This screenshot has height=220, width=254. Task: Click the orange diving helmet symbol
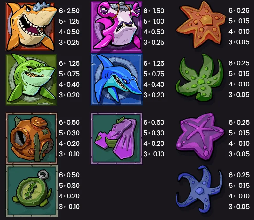32,138
